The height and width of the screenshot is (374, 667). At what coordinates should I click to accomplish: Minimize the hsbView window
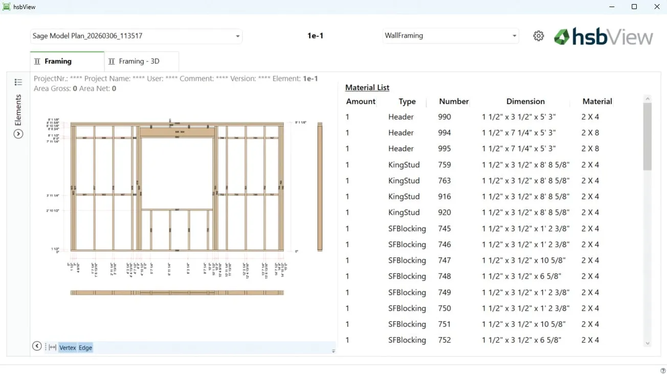pyautogui.click(x=612, y=7)
